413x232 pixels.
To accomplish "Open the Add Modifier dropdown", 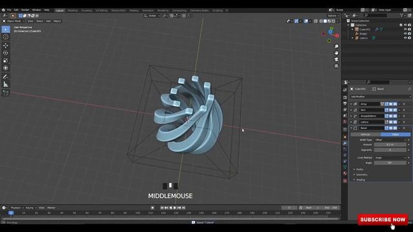I will [x=381, y=97].
